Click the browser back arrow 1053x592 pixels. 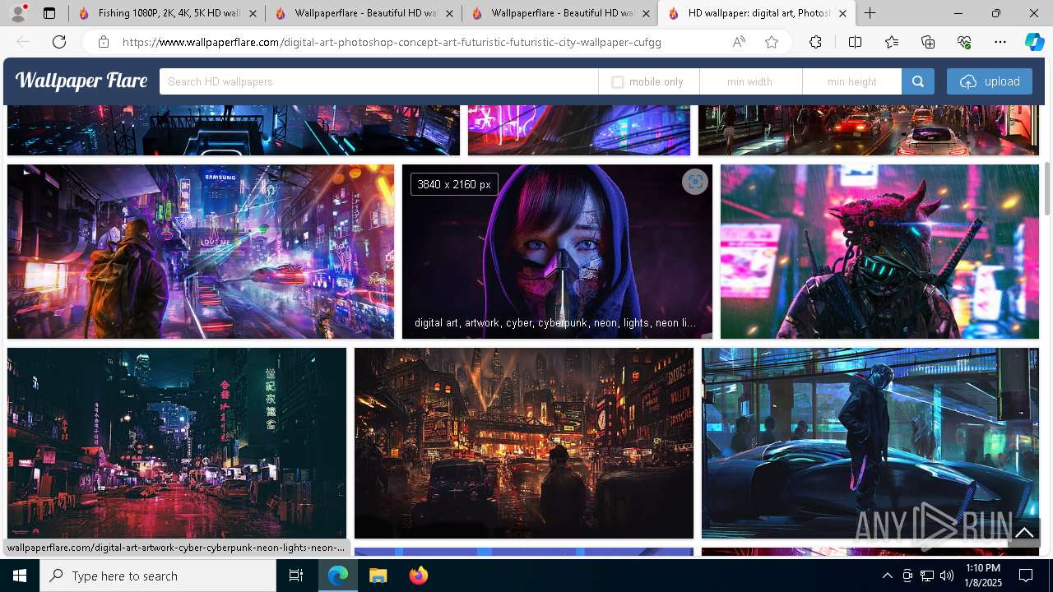click(x=23, y=42)
